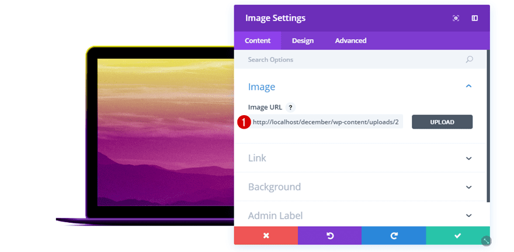514x252 pixels.
Task: Click the snap-to-sidebar icon in header
Action: click(475, 18)
